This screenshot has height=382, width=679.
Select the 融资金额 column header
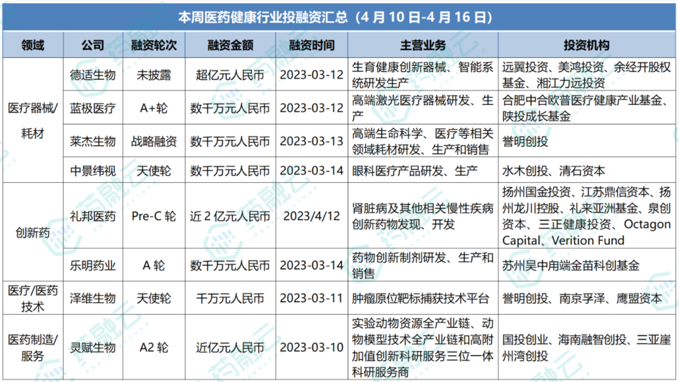(x=230, y=45)
